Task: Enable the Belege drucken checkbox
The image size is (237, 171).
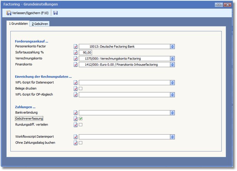Action: [81, 88]
